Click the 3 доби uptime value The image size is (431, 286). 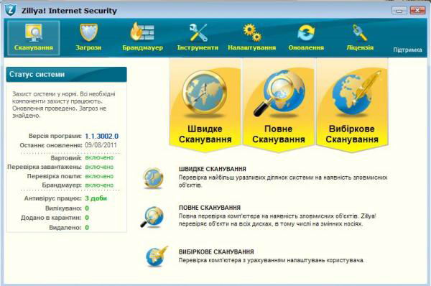[x=96, y=198]
